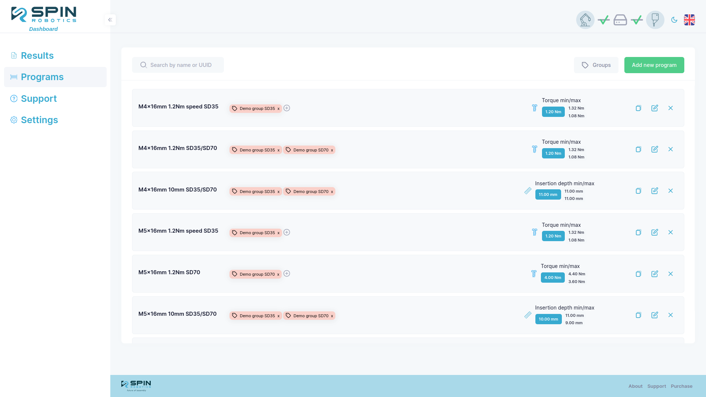The image size is (706, 397).
Task: Edit the M4×16mm 1.2Nm SD35/SD70 program
Action: tap(655, 149)
